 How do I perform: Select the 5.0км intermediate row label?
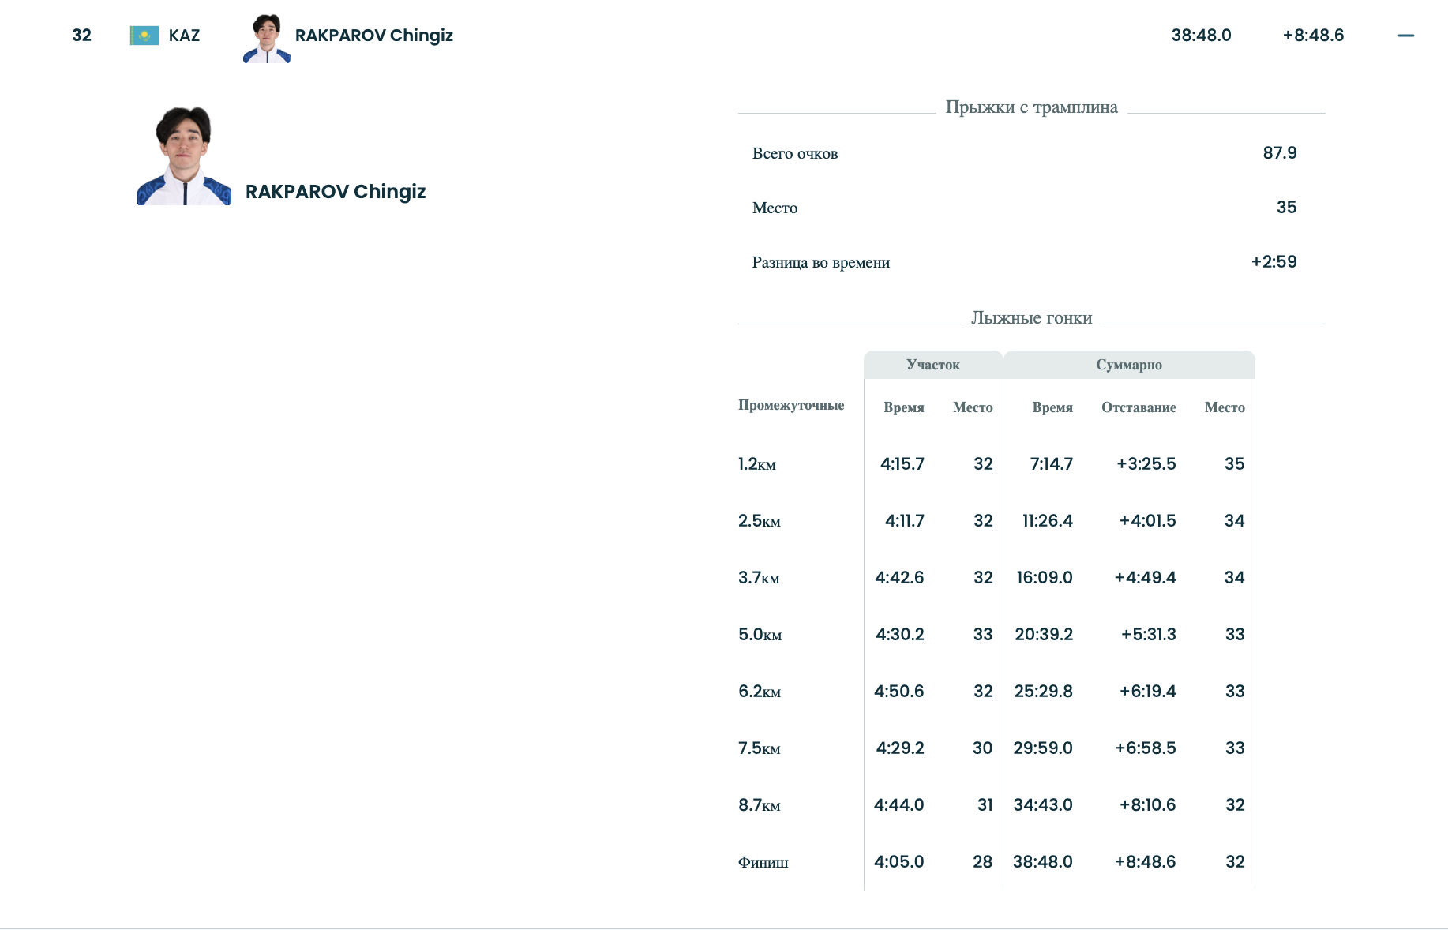[x=760, y=635]
